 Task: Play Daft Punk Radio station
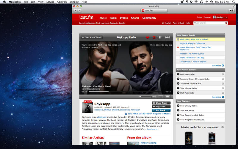click(x=178, y=93)
